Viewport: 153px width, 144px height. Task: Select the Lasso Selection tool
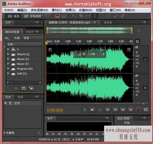(109, 16)
